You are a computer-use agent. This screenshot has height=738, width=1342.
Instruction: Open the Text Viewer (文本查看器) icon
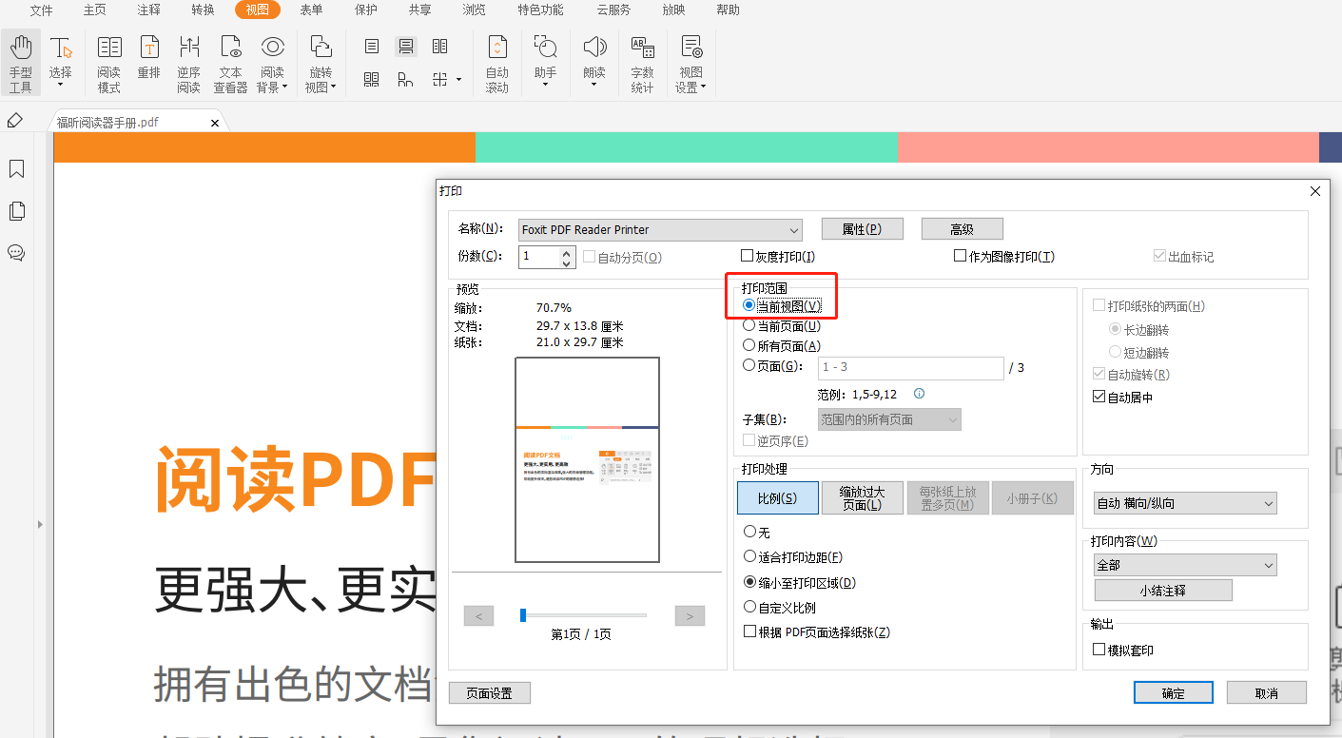click(230, 63)
